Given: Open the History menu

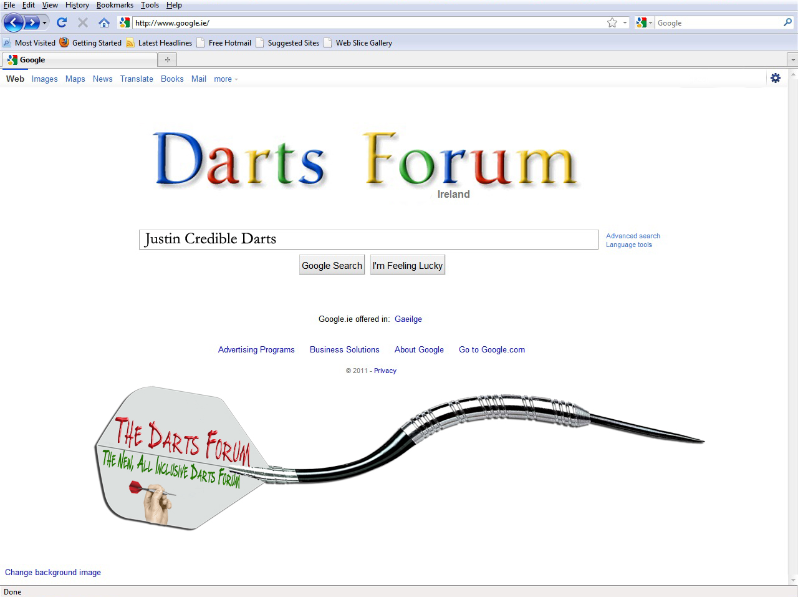Looking at the screenshot, I should pos(77,5).
